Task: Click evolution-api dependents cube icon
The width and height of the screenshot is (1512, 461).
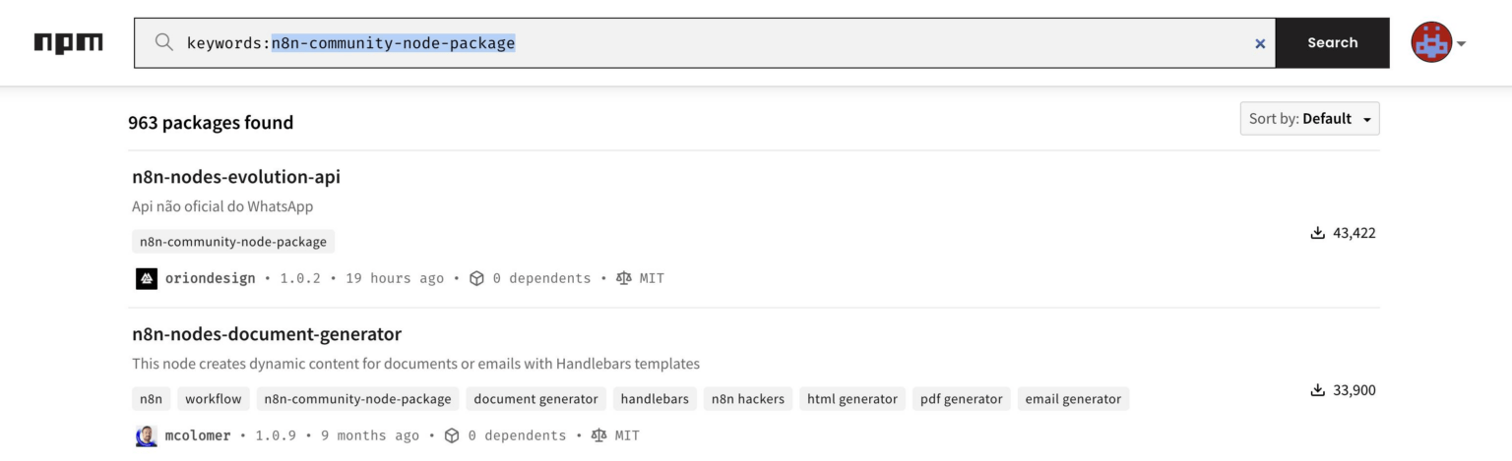Action: 477,278
